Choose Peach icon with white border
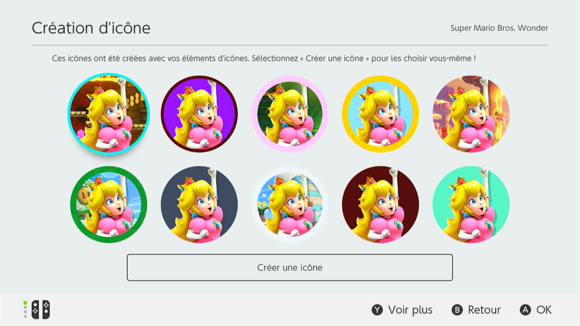This screenshot has height=326, width=580. coord(290,205)
